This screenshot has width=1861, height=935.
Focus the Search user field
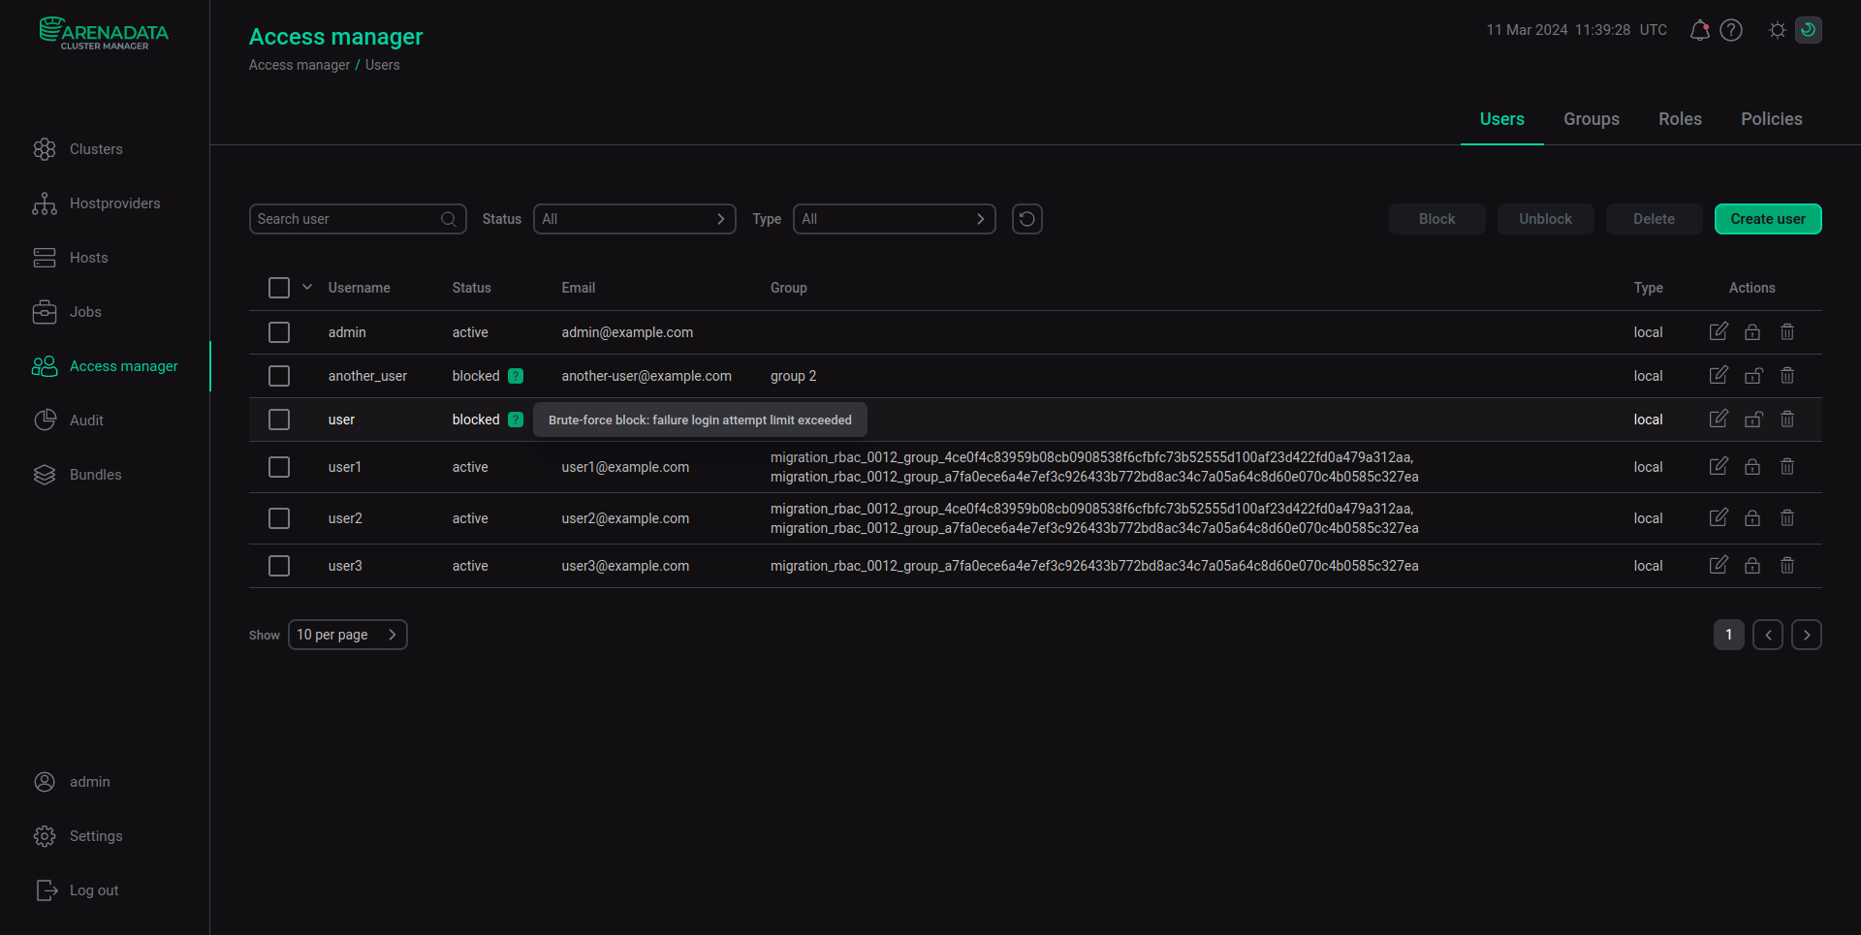358,219
